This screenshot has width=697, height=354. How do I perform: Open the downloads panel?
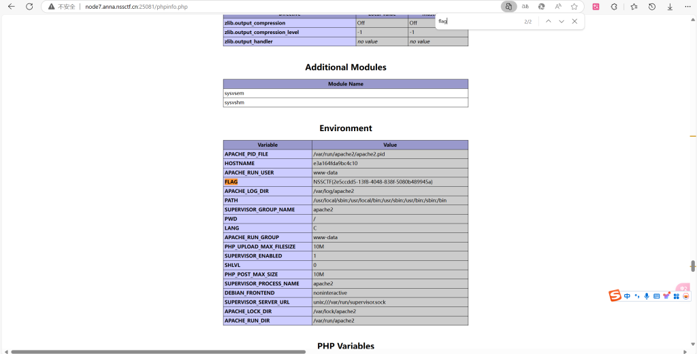(x=670, y=6)
